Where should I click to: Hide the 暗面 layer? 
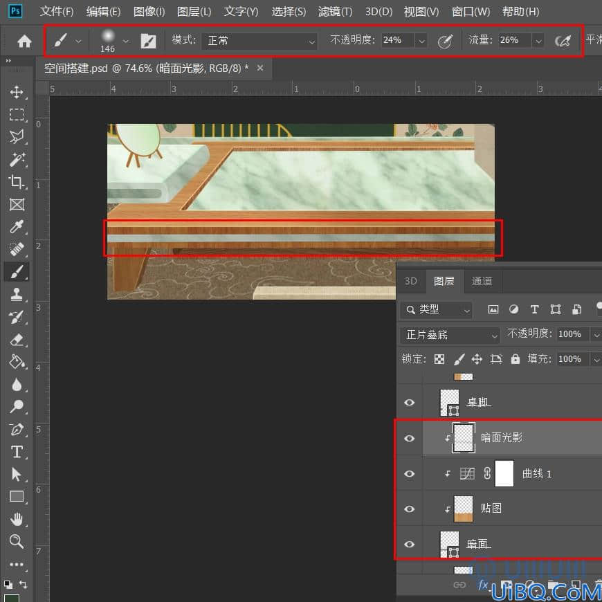409,545
